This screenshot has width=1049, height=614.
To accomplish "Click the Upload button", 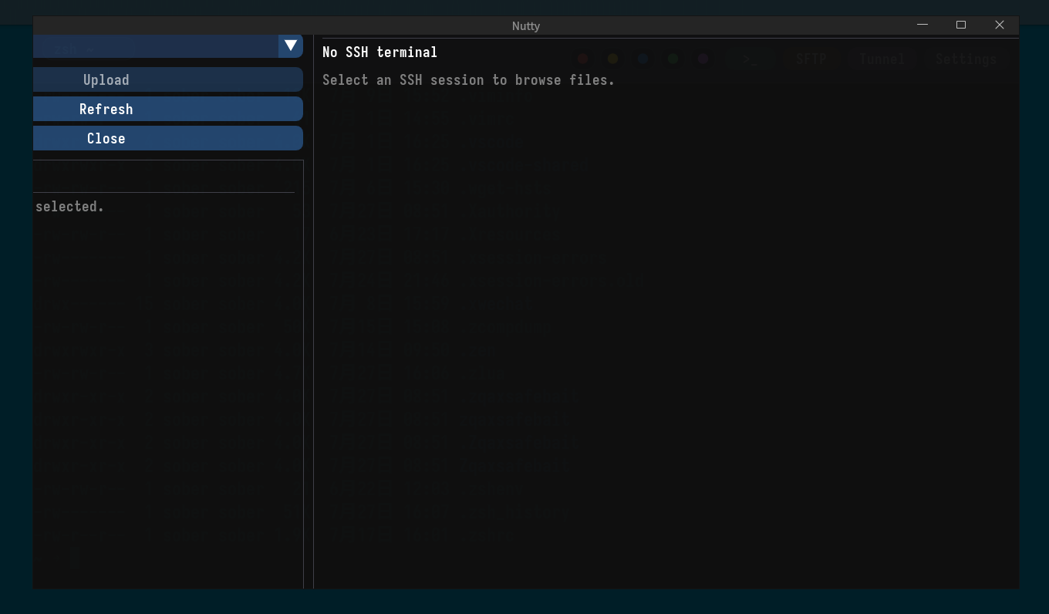I will click(x=168, y=79).
